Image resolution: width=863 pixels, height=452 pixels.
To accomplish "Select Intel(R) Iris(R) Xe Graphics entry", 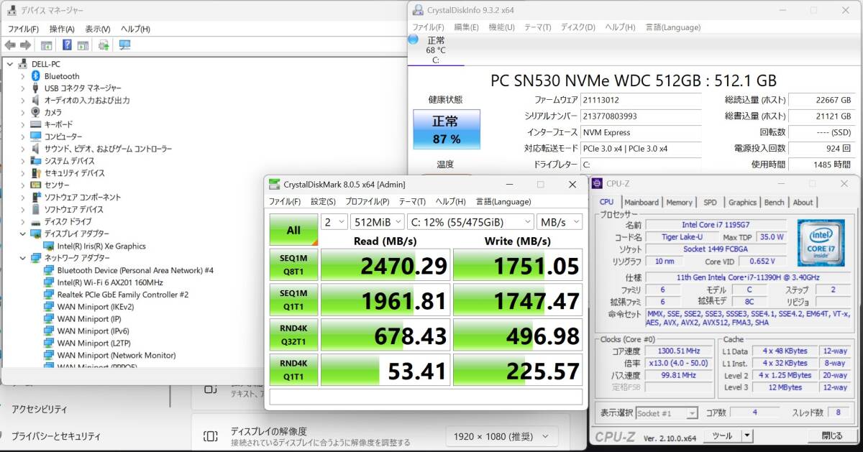I will click(101, 246).
